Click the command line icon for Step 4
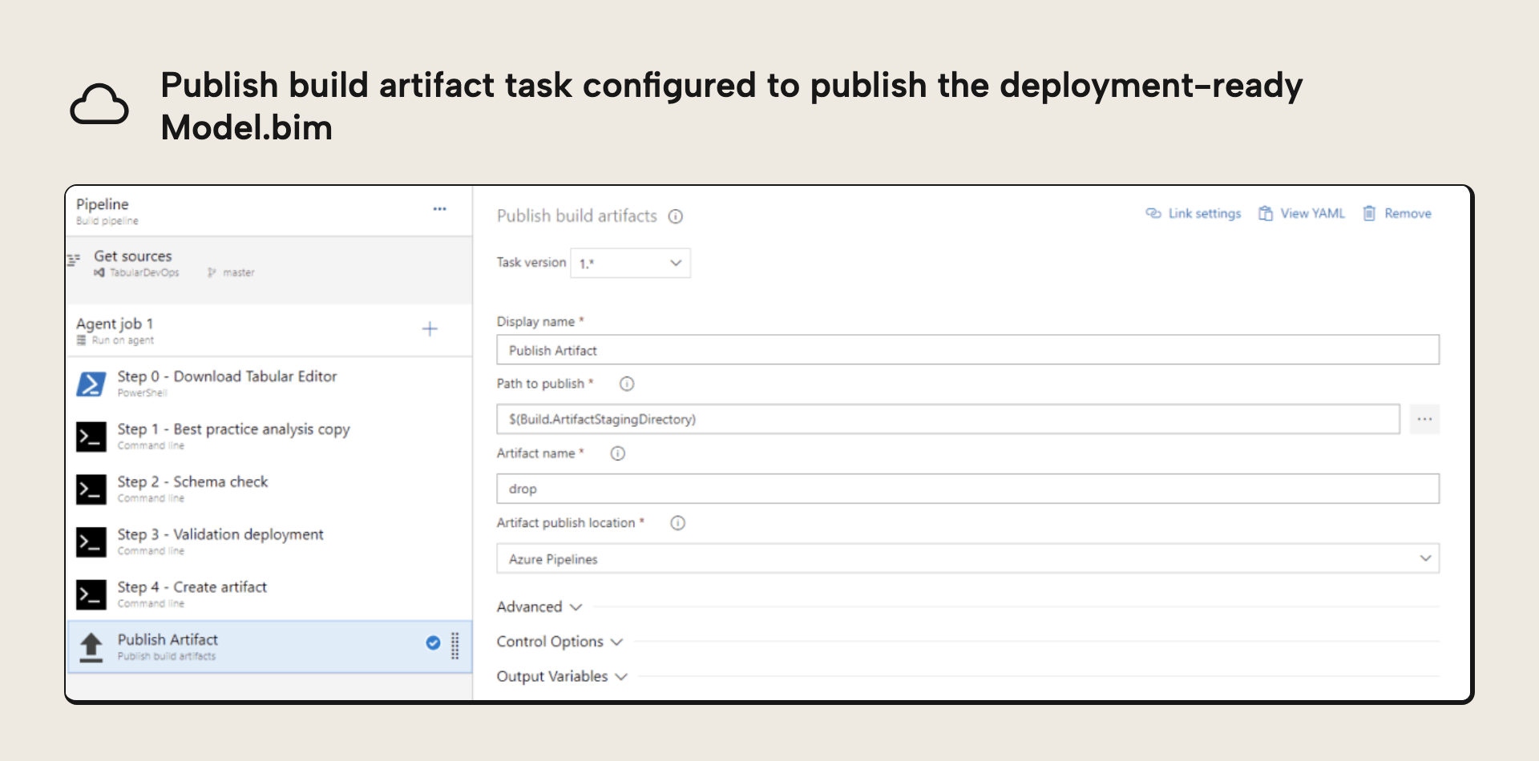Screen dimensions: 1539x761 click(x=91, y=594)
